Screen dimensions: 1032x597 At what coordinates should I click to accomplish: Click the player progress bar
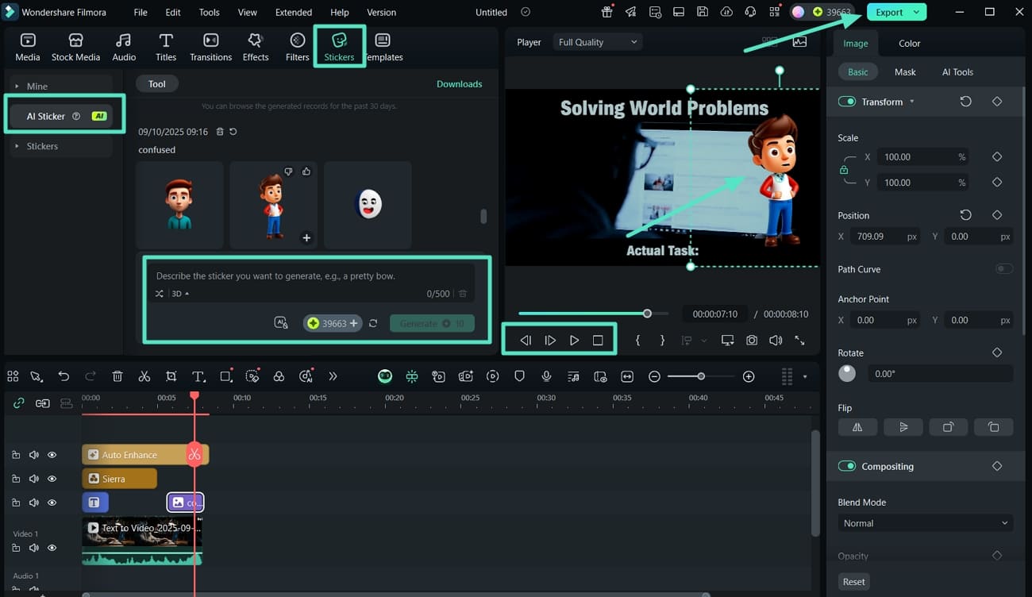(594, 314)
